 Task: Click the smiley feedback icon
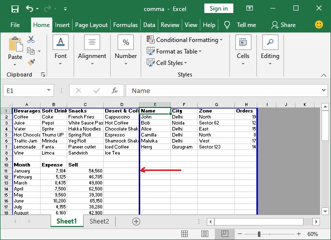click(x=319, y=24)
